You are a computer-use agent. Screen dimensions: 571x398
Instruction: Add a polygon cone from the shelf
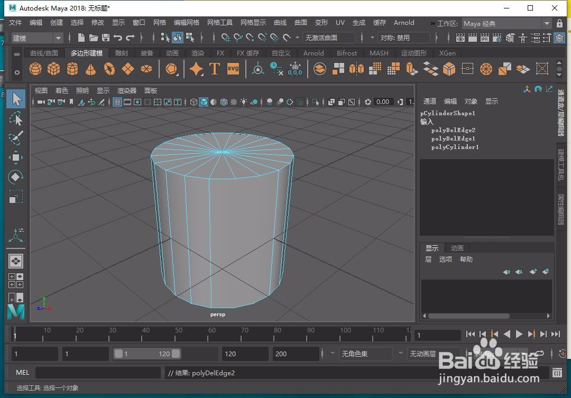pyautogui.click(x=91, y=69)
